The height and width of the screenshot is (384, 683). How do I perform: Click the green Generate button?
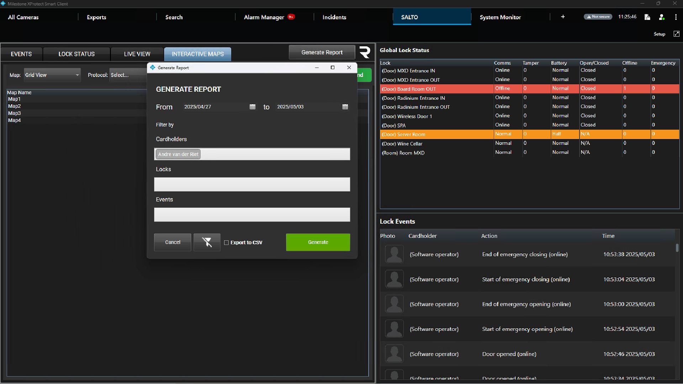click(318, 242)
